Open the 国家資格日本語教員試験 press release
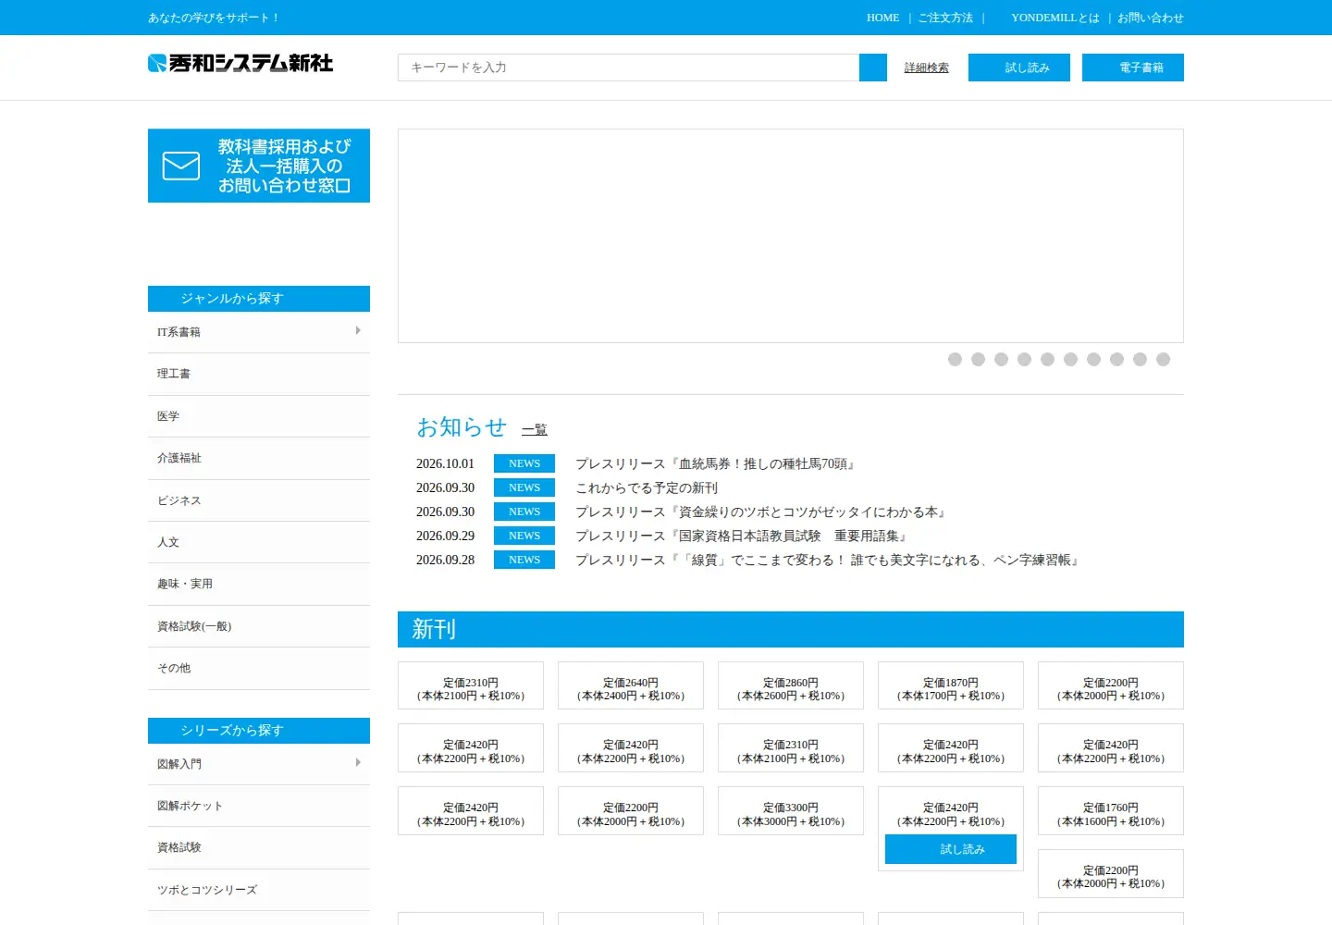 (743, 536)
